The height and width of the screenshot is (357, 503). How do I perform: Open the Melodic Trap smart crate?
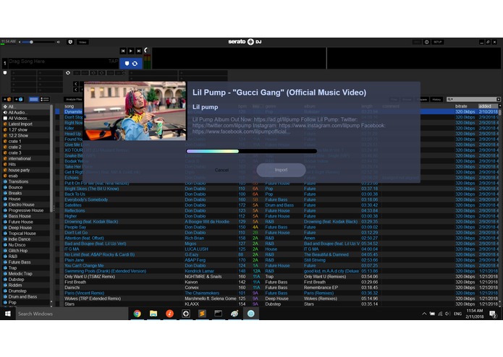pyautogui.click(x=25, y=274)
